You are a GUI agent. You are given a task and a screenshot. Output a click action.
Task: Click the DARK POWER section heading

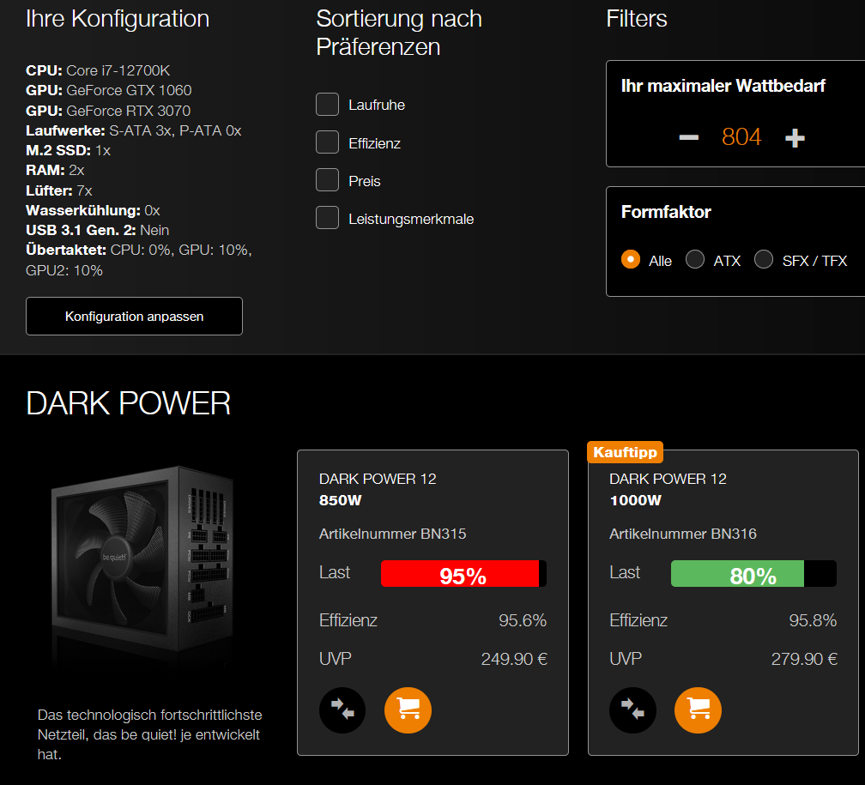128,403
